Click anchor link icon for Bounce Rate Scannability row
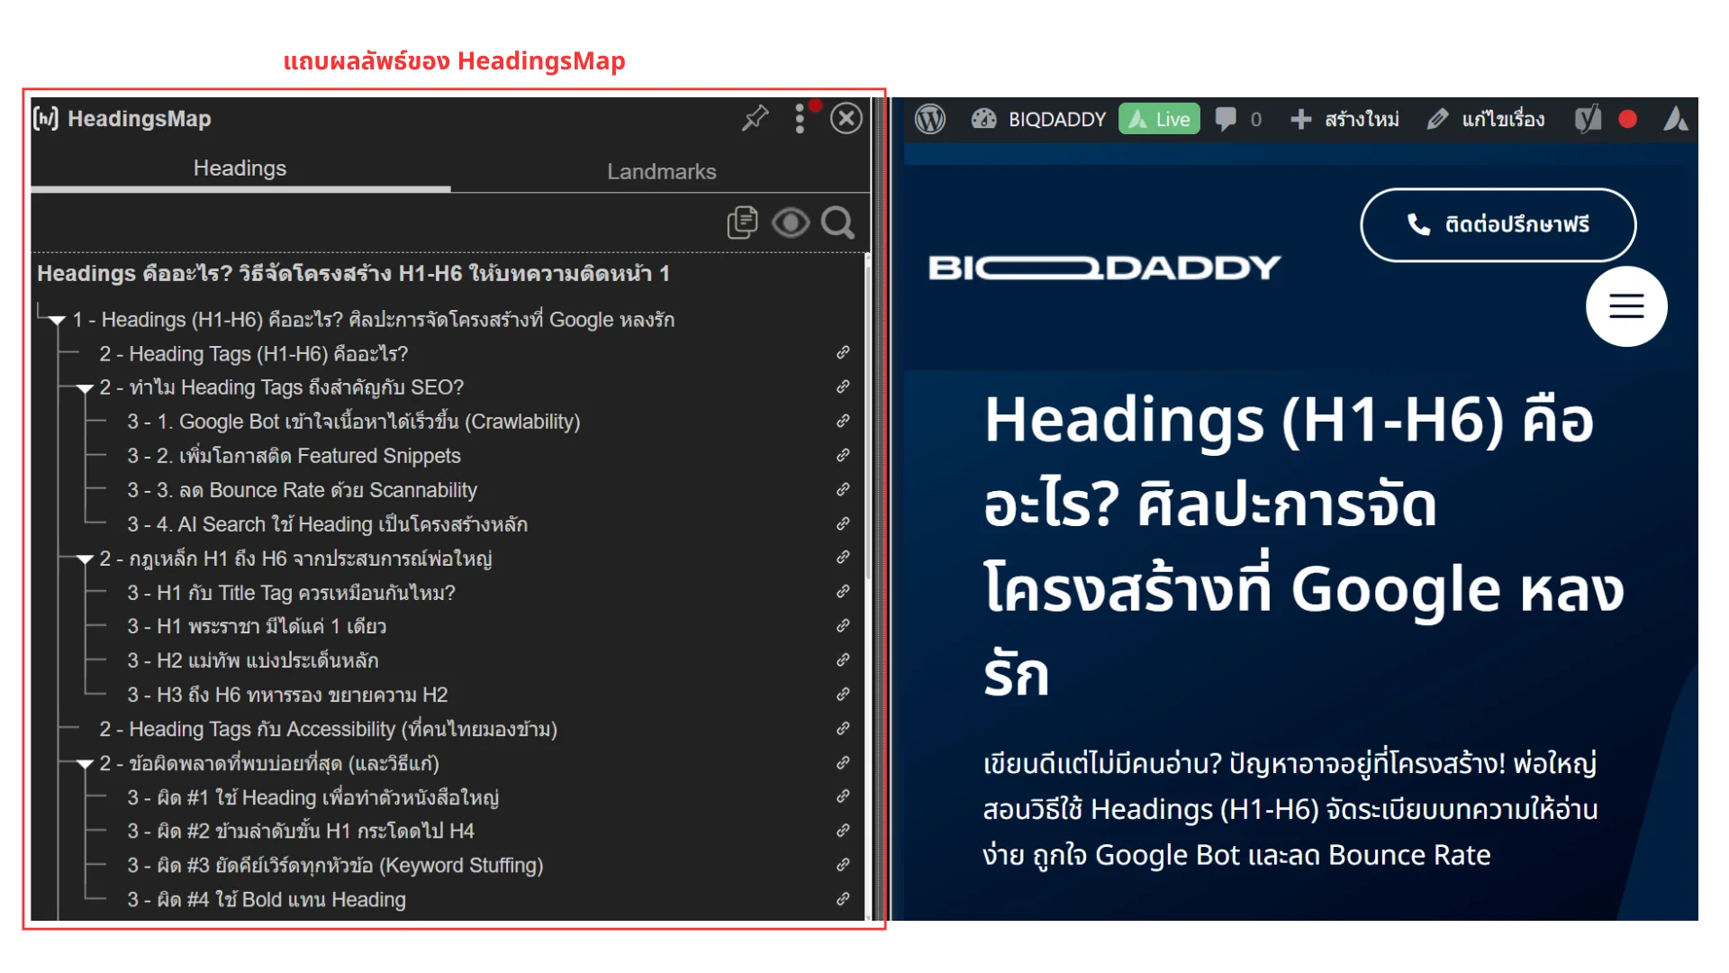The width and height of the screenshot is (1729, 973). point(843,490)
